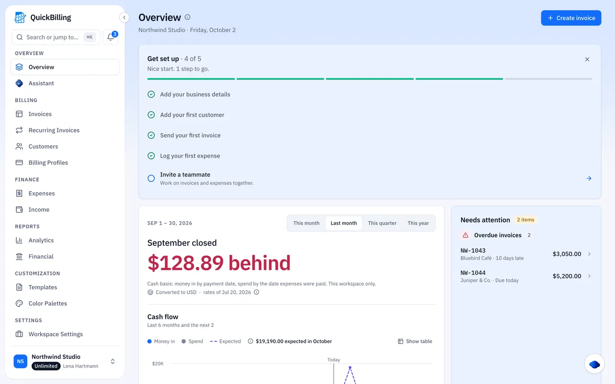Click the exchange rates info icon
Image resolution: width=615 pixels, height=384 pixels.
click(257, 292)
